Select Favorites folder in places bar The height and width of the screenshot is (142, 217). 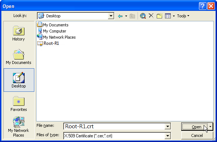[x=19, y=104]
